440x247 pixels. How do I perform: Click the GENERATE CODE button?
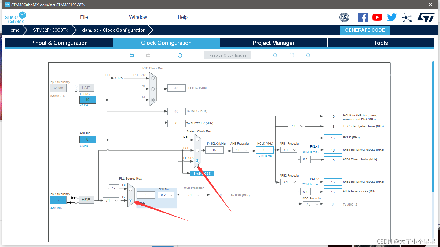[365, 30]
